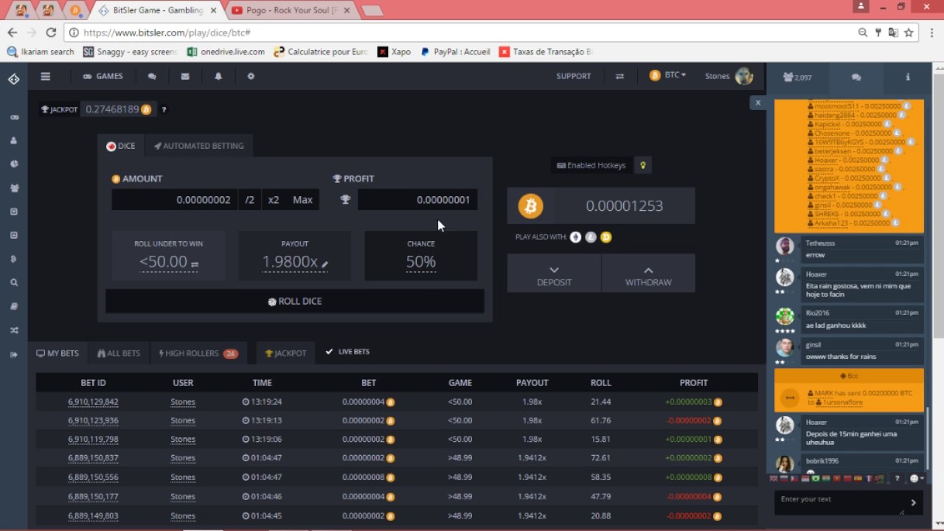Click the 1.9800x payout value
This screenshot has height=531, width=944.
[290, 262]
